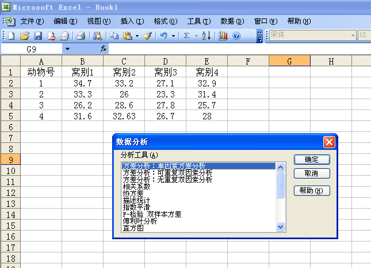Viewport: 371px width, 268px height.
Task: Click cell with value 32.63
Action: point(124,116)
